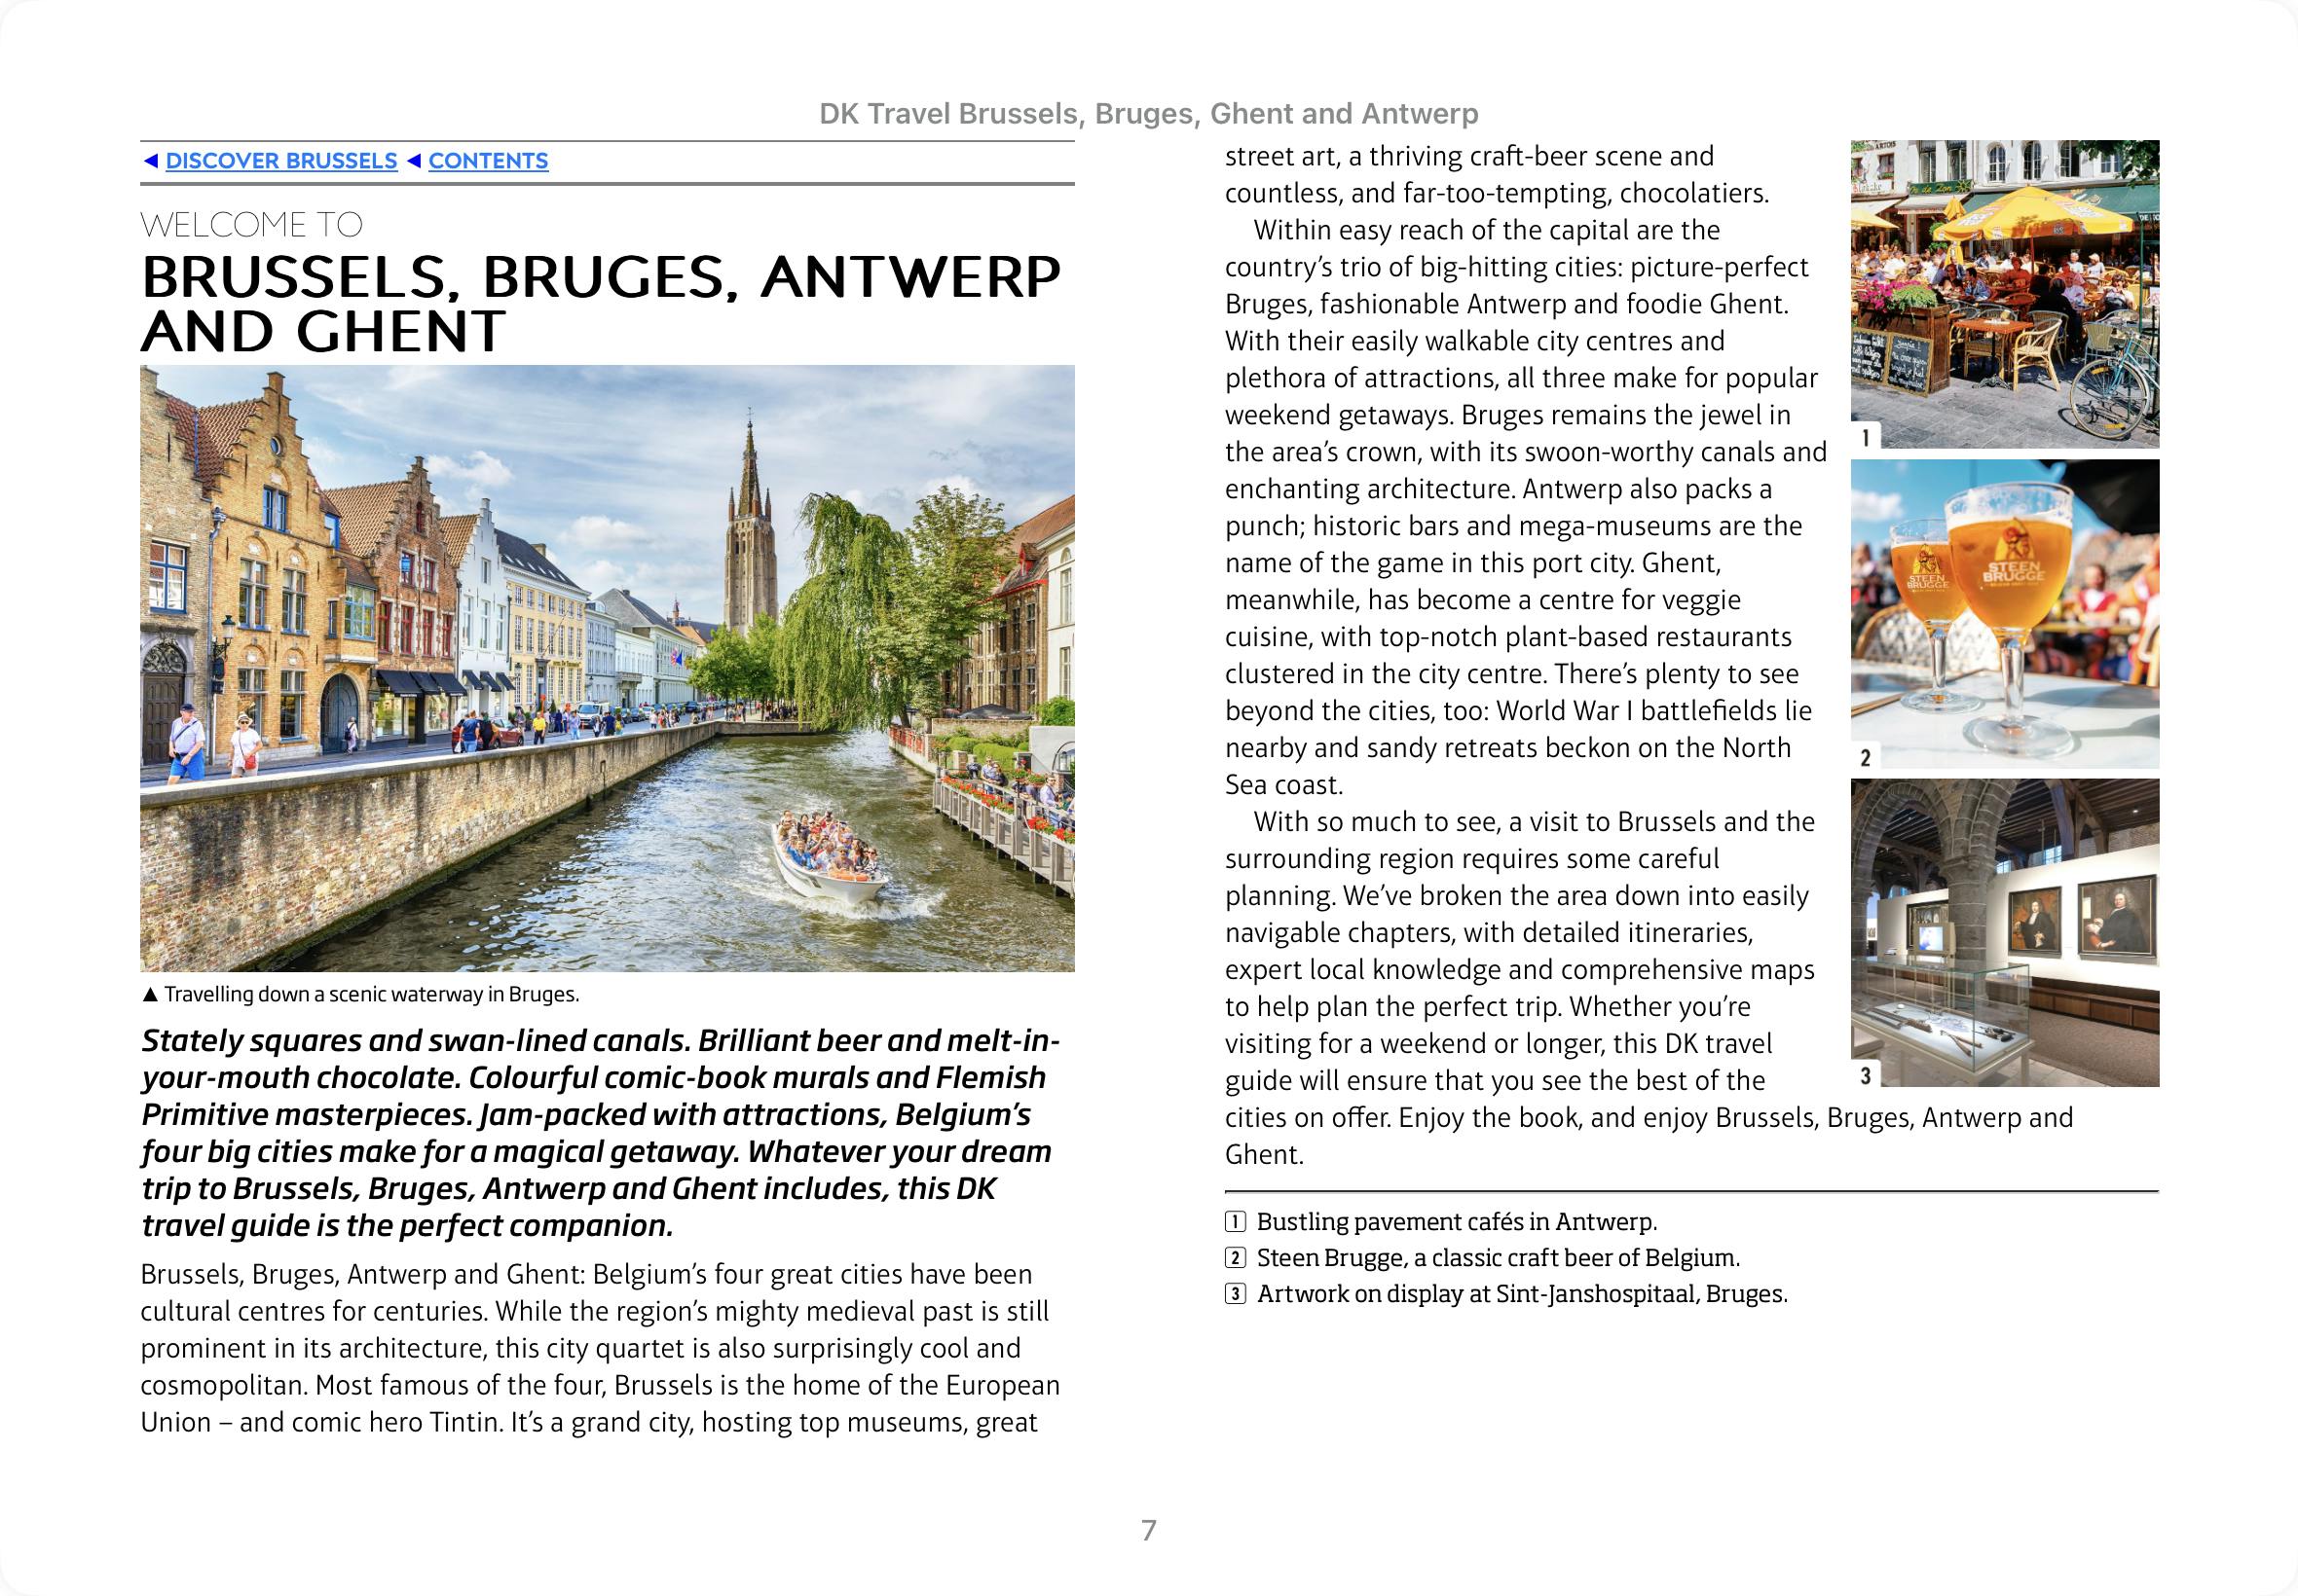
Task: Click the book title header at the top
Action: [x=1148, y=114]
